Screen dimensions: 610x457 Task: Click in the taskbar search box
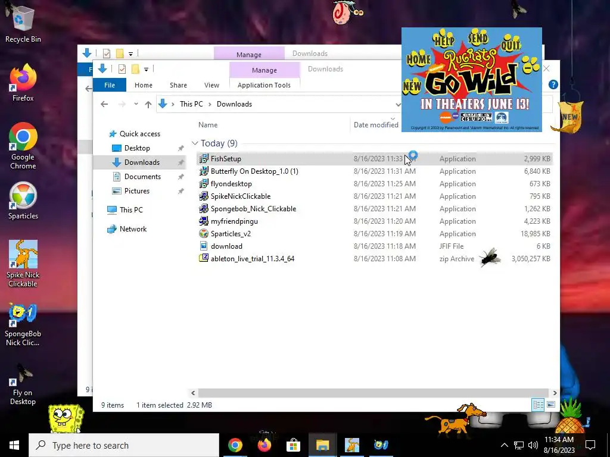tap(124, 445)
